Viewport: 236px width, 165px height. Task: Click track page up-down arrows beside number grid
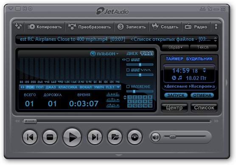coord(125,97)
